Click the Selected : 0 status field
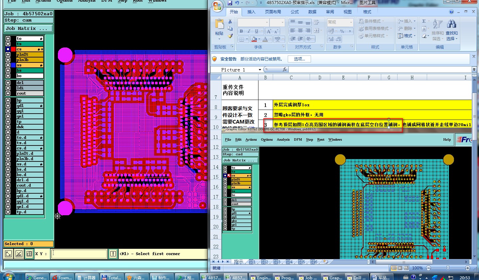479x280 pixels. coord(28,244)
